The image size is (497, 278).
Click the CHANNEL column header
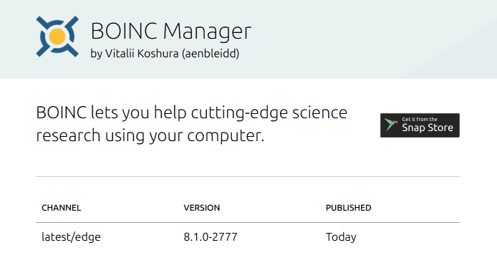coord(61,208)
